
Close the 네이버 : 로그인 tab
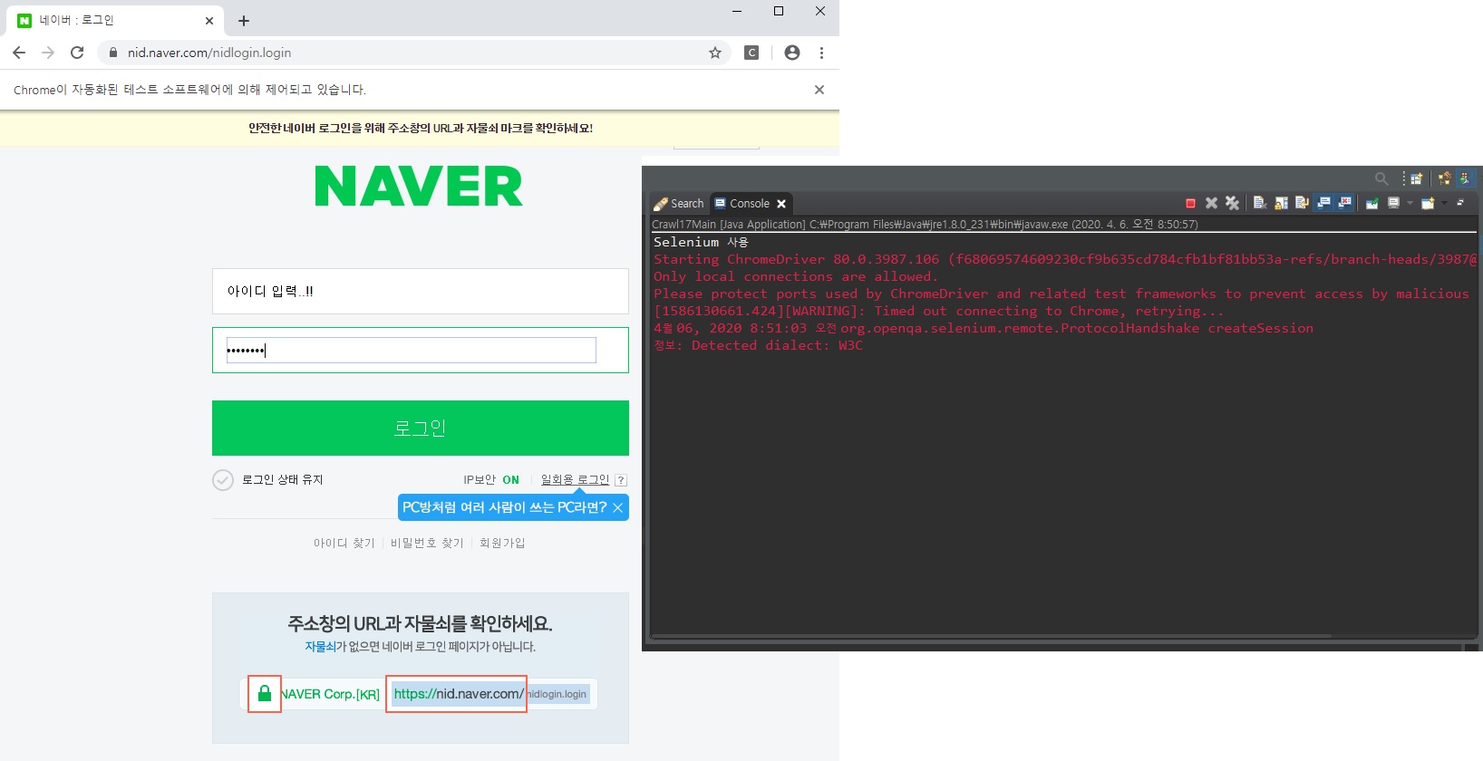(209, 20)
